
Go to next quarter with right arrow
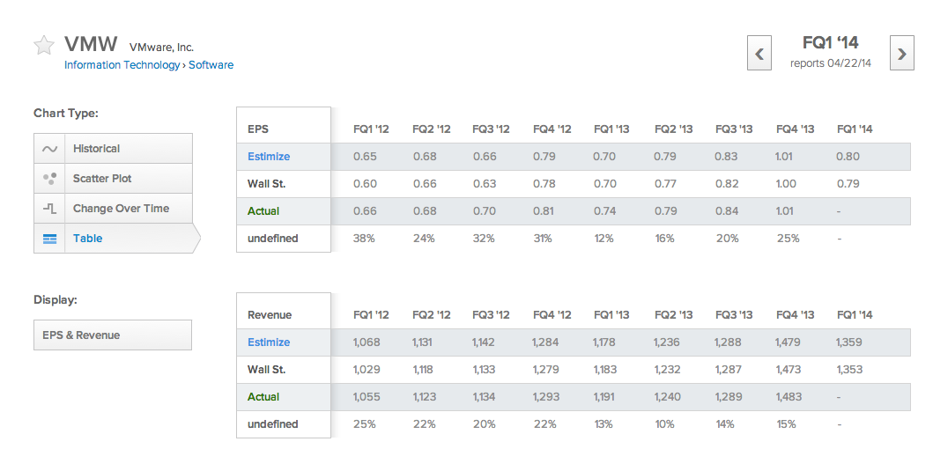pyautogui.click(x=902, y=54)
